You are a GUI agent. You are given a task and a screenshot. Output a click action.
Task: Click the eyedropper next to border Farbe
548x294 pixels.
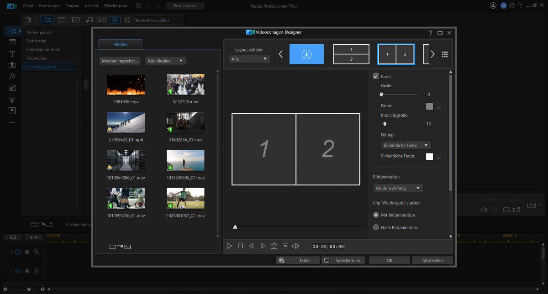click(440, 106)
